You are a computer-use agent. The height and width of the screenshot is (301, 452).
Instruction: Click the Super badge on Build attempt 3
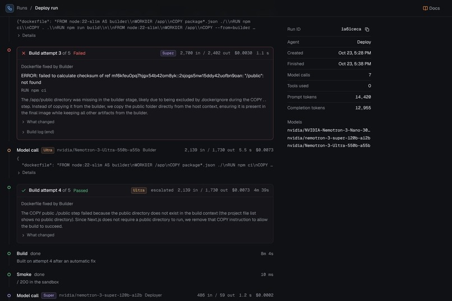tap(168, 53)
